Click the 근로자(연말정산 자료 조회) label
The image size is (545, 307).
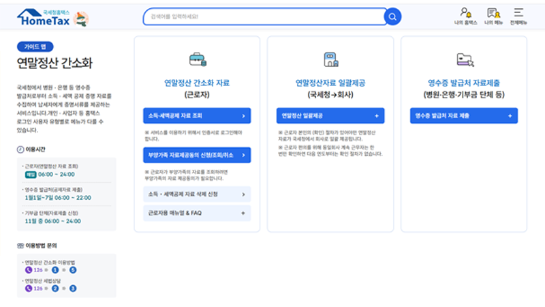point(52,166)
